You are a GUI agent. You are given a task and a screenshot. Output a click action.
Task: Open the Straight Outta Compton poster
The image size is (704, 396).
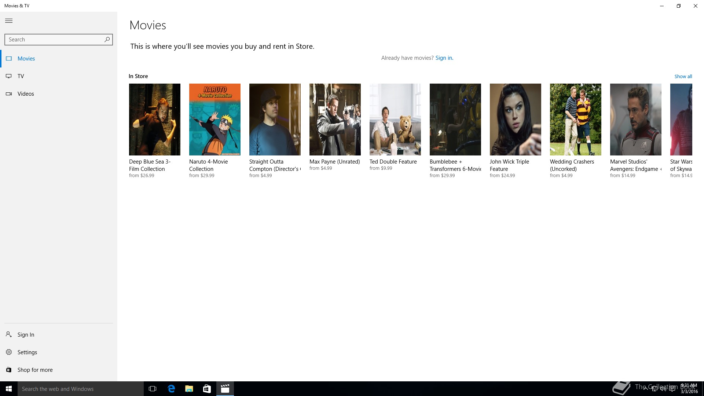[x=275, y=120]
